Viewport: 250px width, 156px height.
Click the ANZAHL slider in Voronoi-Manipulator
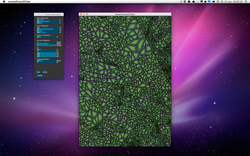point(46,44)
